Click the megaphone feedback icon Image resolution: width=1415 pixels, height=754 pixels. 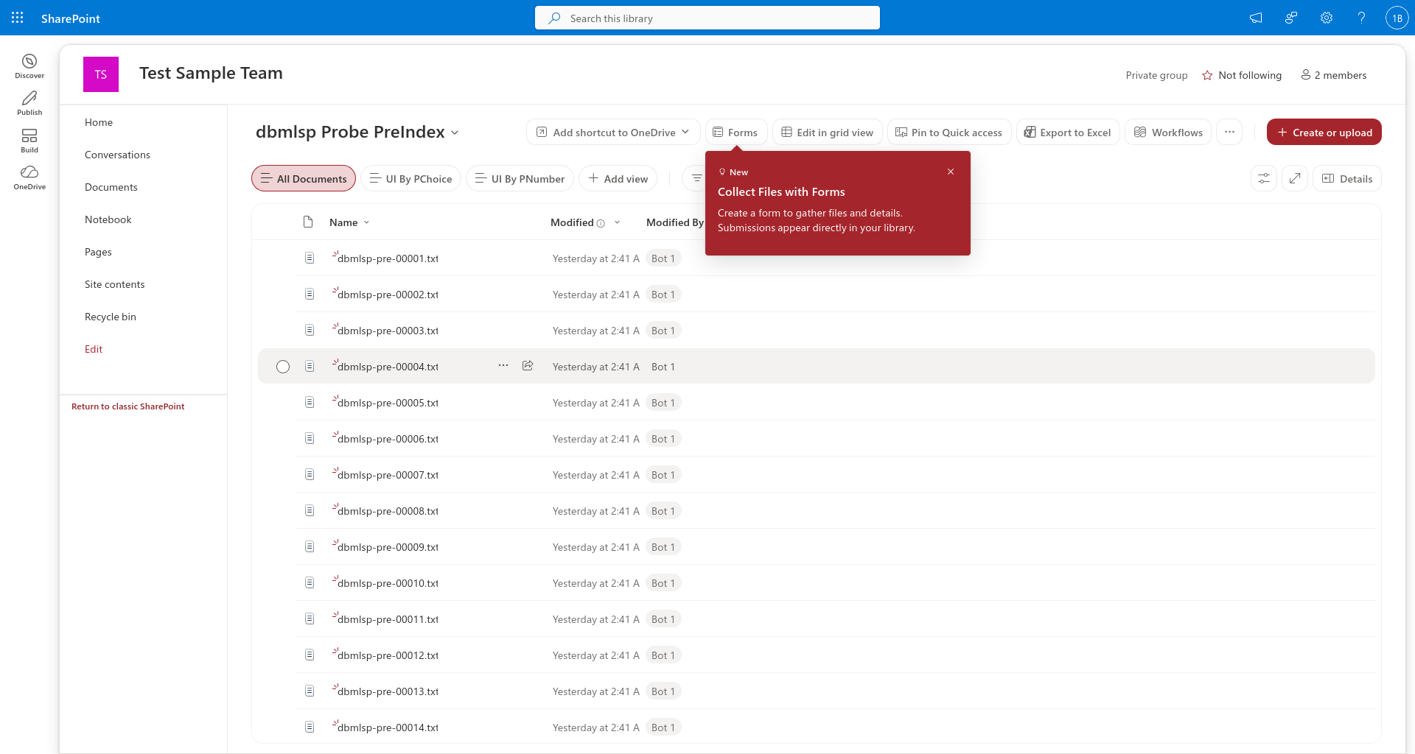(x=1256, y=18)
